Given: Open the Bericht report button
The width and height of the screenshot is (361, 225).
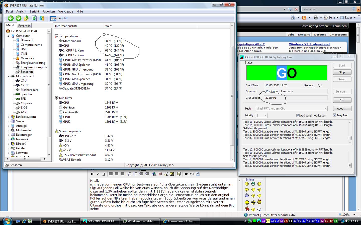Looking at the screenshot, I should [59, 18].
